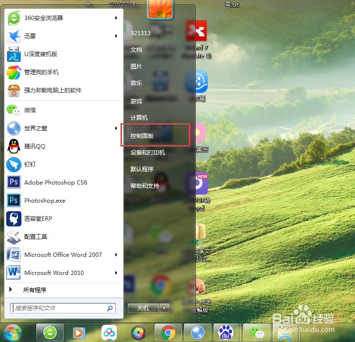Image resolution: width=355 pixels, height=342 pixels.
Task: Open 文档 from the Start menu
Action: (x=136, y=50)
